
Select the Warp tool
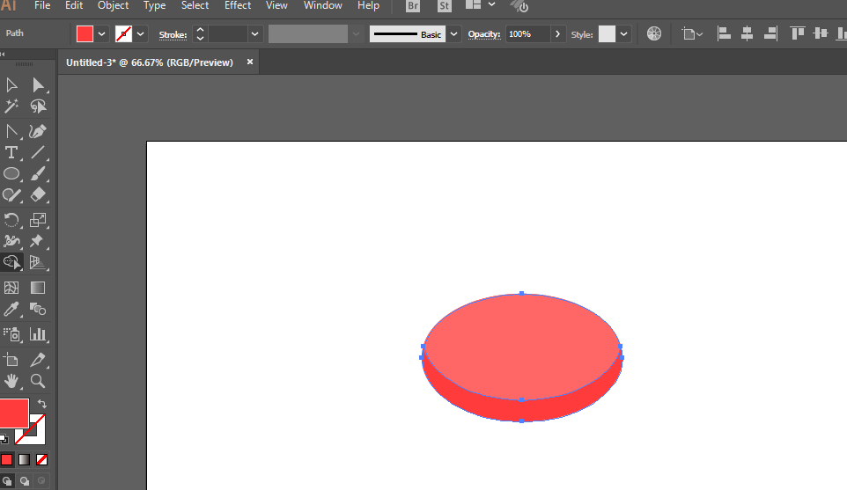(x=11, y=241)
